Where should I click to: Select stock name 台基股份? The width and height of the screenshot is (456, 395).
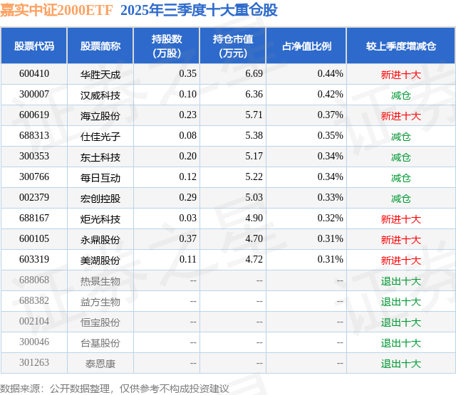pos(100,343)
